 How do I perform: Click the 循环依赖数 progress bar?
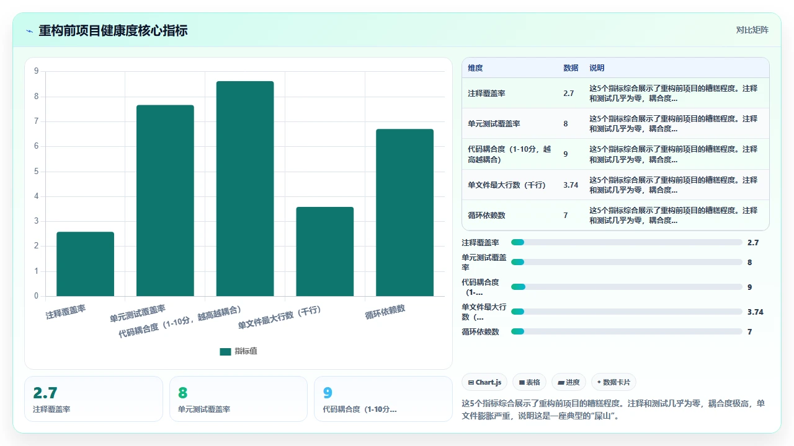[627, 331]
